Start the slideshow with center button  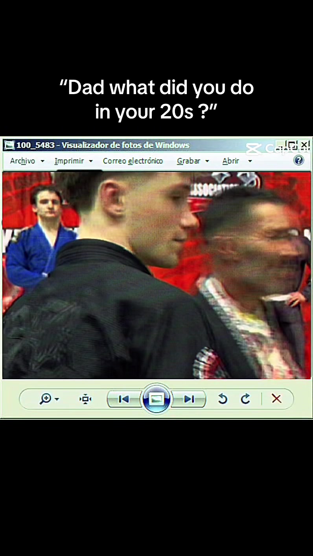(x=156, y=399)
